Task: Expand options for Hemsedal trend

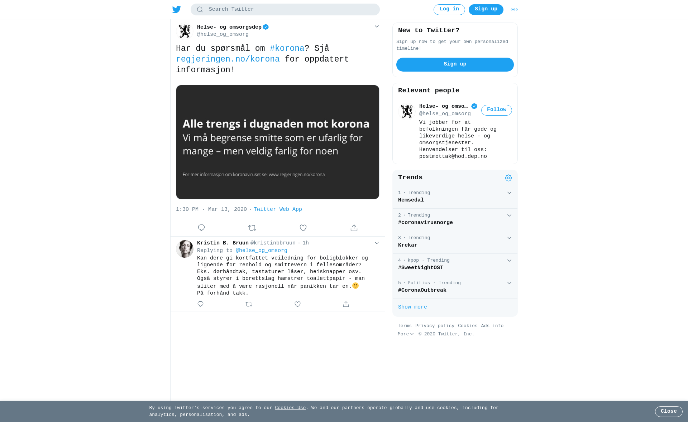Action: coord(509,193)
